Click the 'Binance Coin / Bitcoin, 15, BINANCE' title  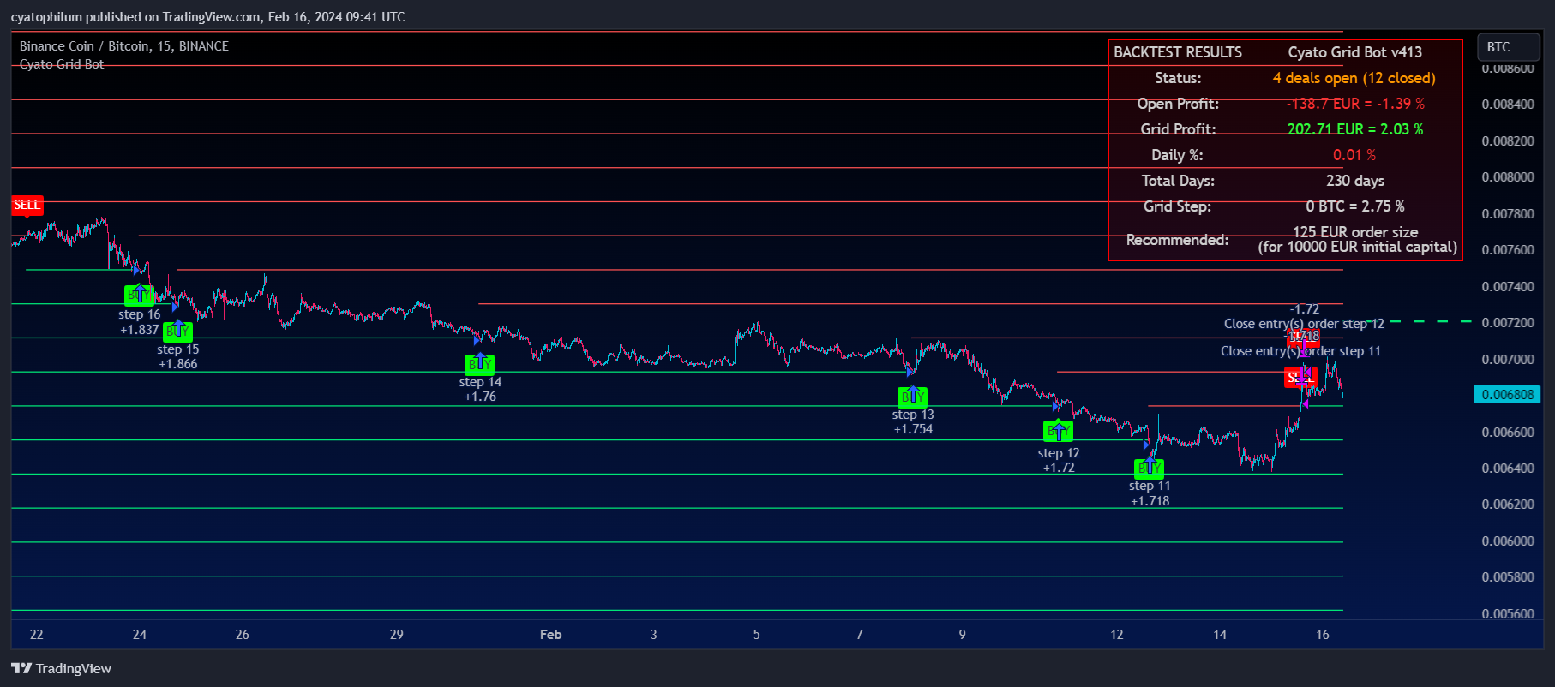(124, 46)
